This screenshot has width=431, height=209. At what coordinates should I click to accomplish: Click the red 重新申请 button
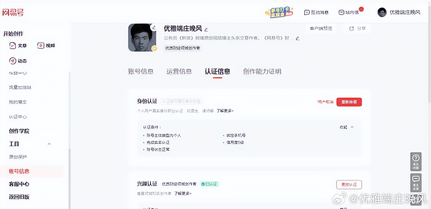pos(349,102)
